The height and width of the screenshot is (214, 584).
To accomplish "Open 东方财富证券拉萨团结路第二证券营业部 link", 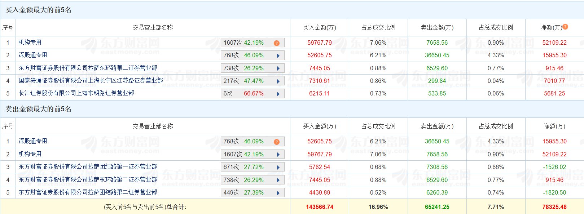I will tap(88, 192).
